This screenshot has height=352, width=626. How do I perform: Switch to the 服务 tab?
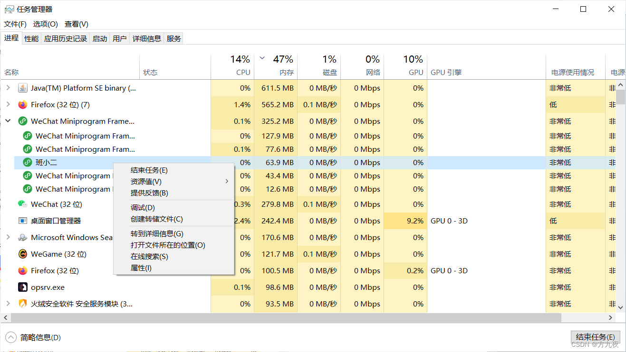pyautogui.click(x=174, y=39)
